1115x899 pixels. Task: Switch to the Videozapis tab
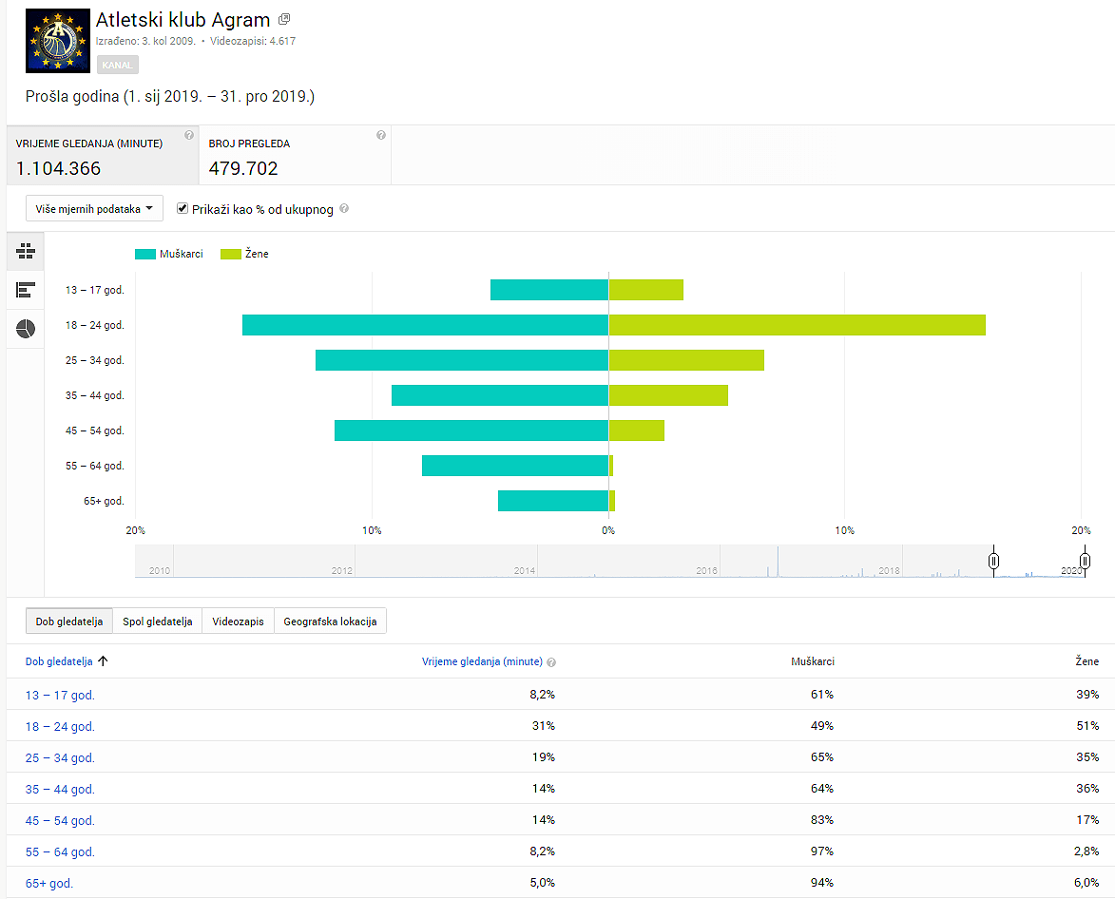pyautogui.click(x=238, y=622)
